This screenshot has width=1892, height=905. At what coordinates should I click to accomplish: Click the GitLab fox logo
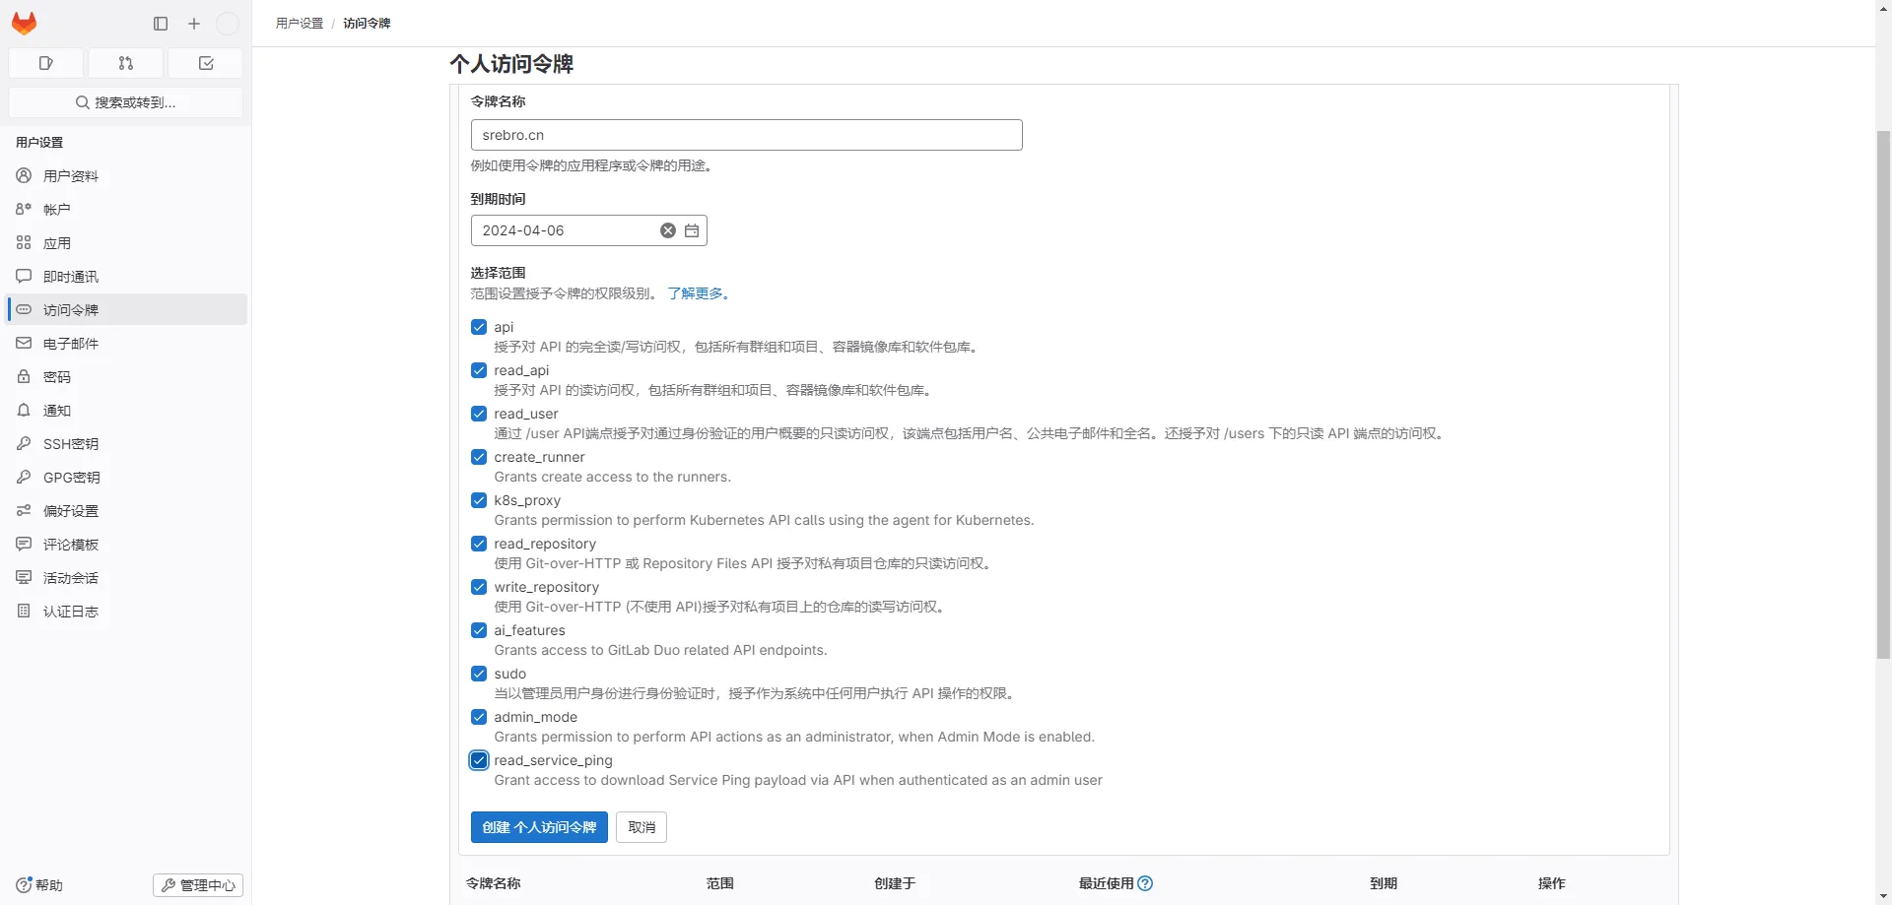pyautogui.click(x=24, y=24)
